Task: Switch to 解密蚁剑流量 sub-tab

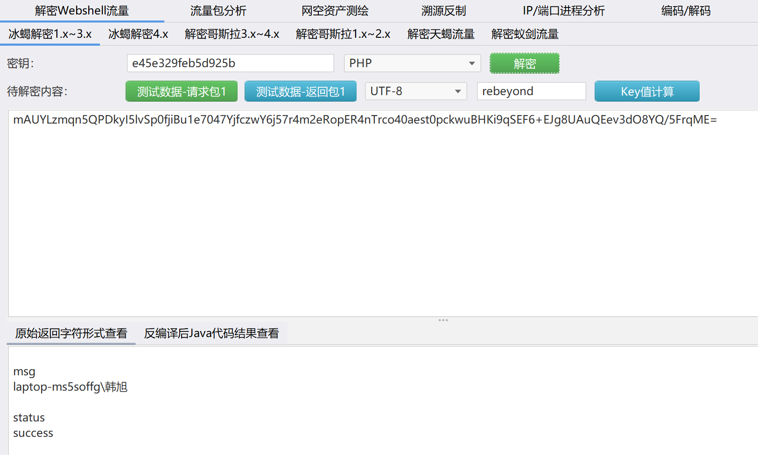Action: click(x=525, y=34)
